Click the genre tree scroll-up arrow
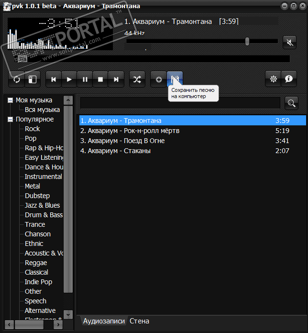Viewport: 308px width, 333px height. click(68, 100)
